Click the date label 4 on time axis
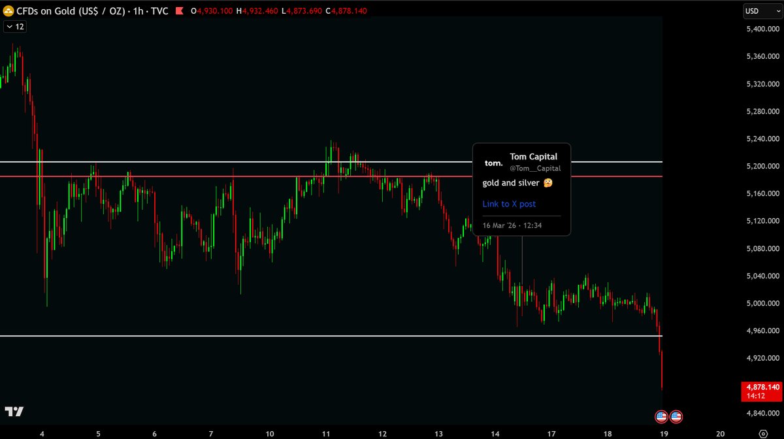The width and height of the screenshot is (784, 439). tap(42, 433)
